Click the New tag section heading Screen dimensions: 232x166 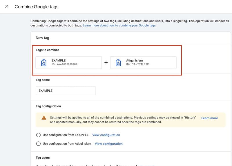pyautogui.click(x=42, y=38)
